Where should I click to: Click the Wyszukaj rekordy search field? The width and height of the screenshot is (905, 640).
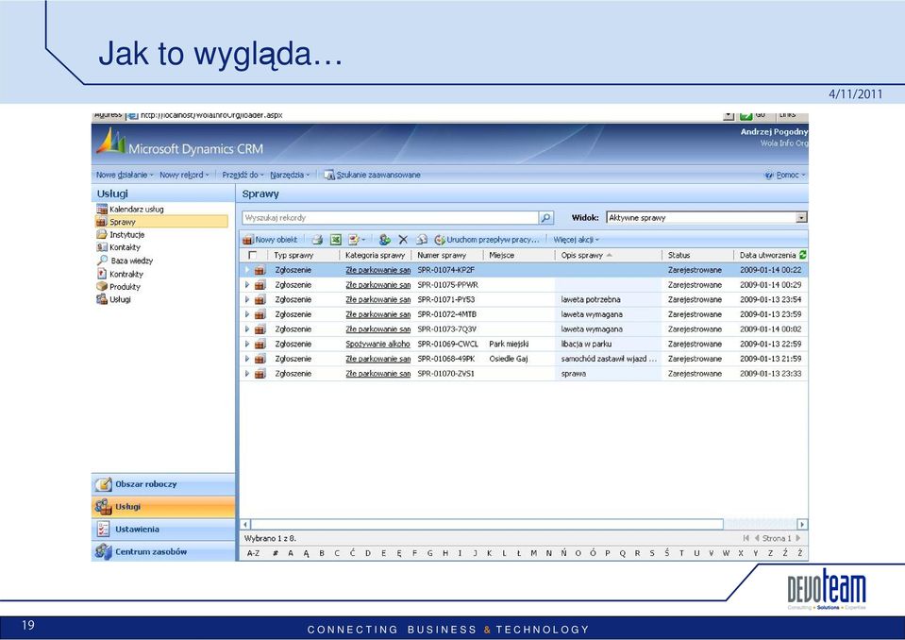pyautogui.click(x=390, y=217)
